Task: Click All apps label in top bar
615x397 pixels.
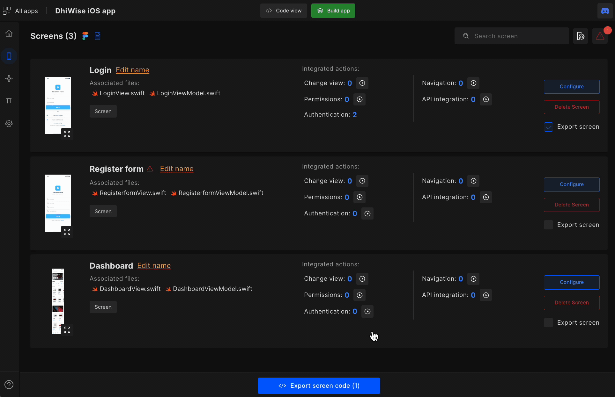Action: (x=26, y=11)
